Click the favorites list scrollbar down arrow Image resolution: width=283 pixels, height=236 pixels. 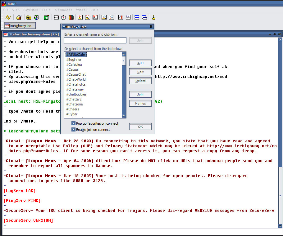(x=124, y=116)
